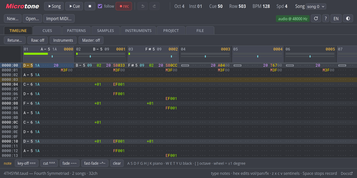Click row label 0000:10
Viewport: 357px width, 178px height.
[x=10, y=141]
